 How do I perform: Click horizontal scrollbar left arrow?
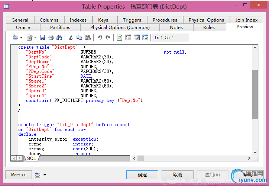(x=134, y=158)
